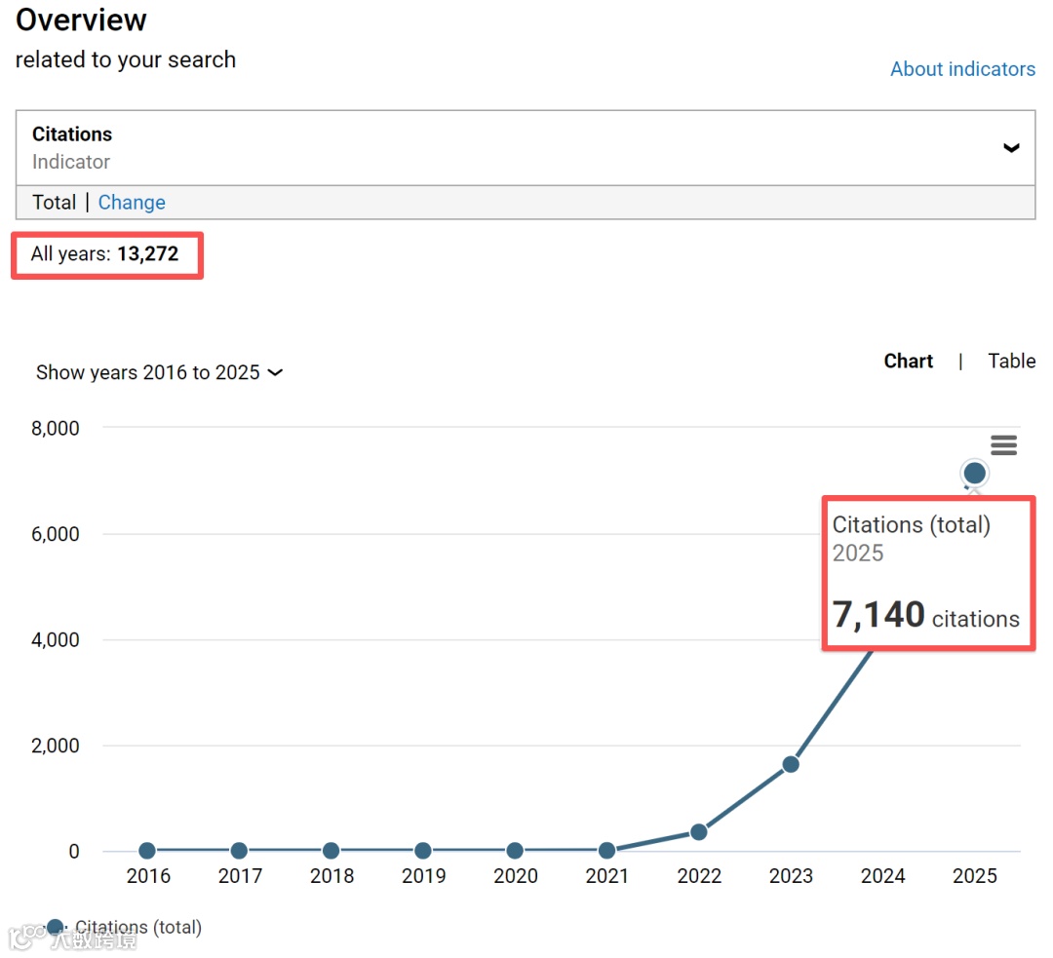Click the 2024 x-axis year label
Screen dimensions: 1053x958
click(x=882, y=875)
